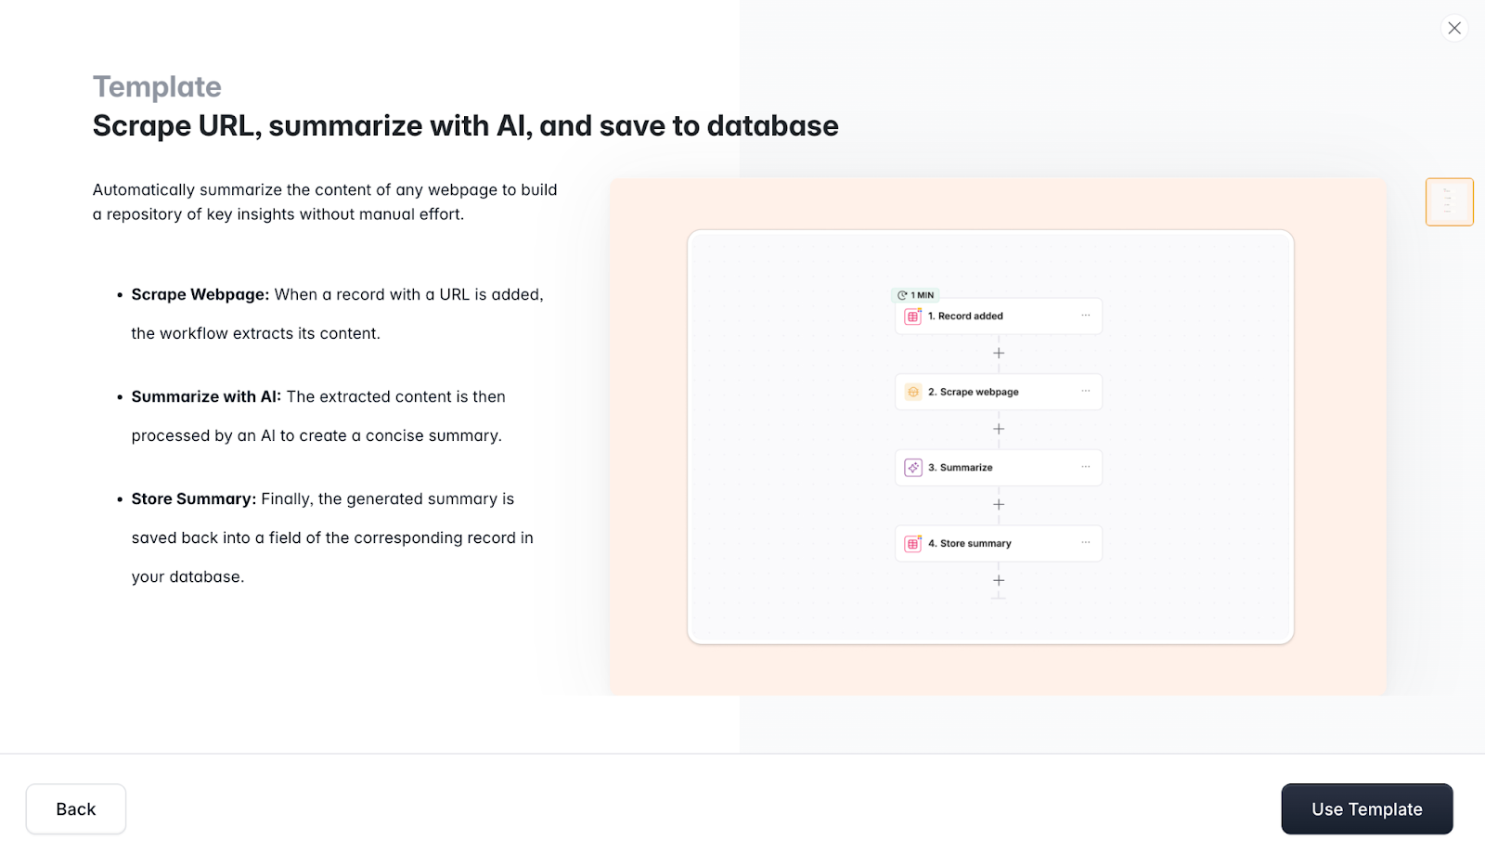The height and width of the screenshot is (853, 1485).
Task: Click the database icon on Record added step
Action: [912, 316]
